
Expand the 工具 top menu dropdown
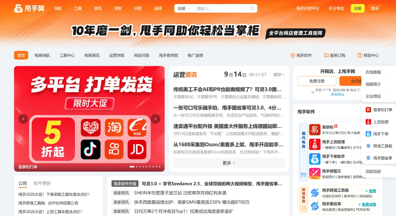(80, 8)
